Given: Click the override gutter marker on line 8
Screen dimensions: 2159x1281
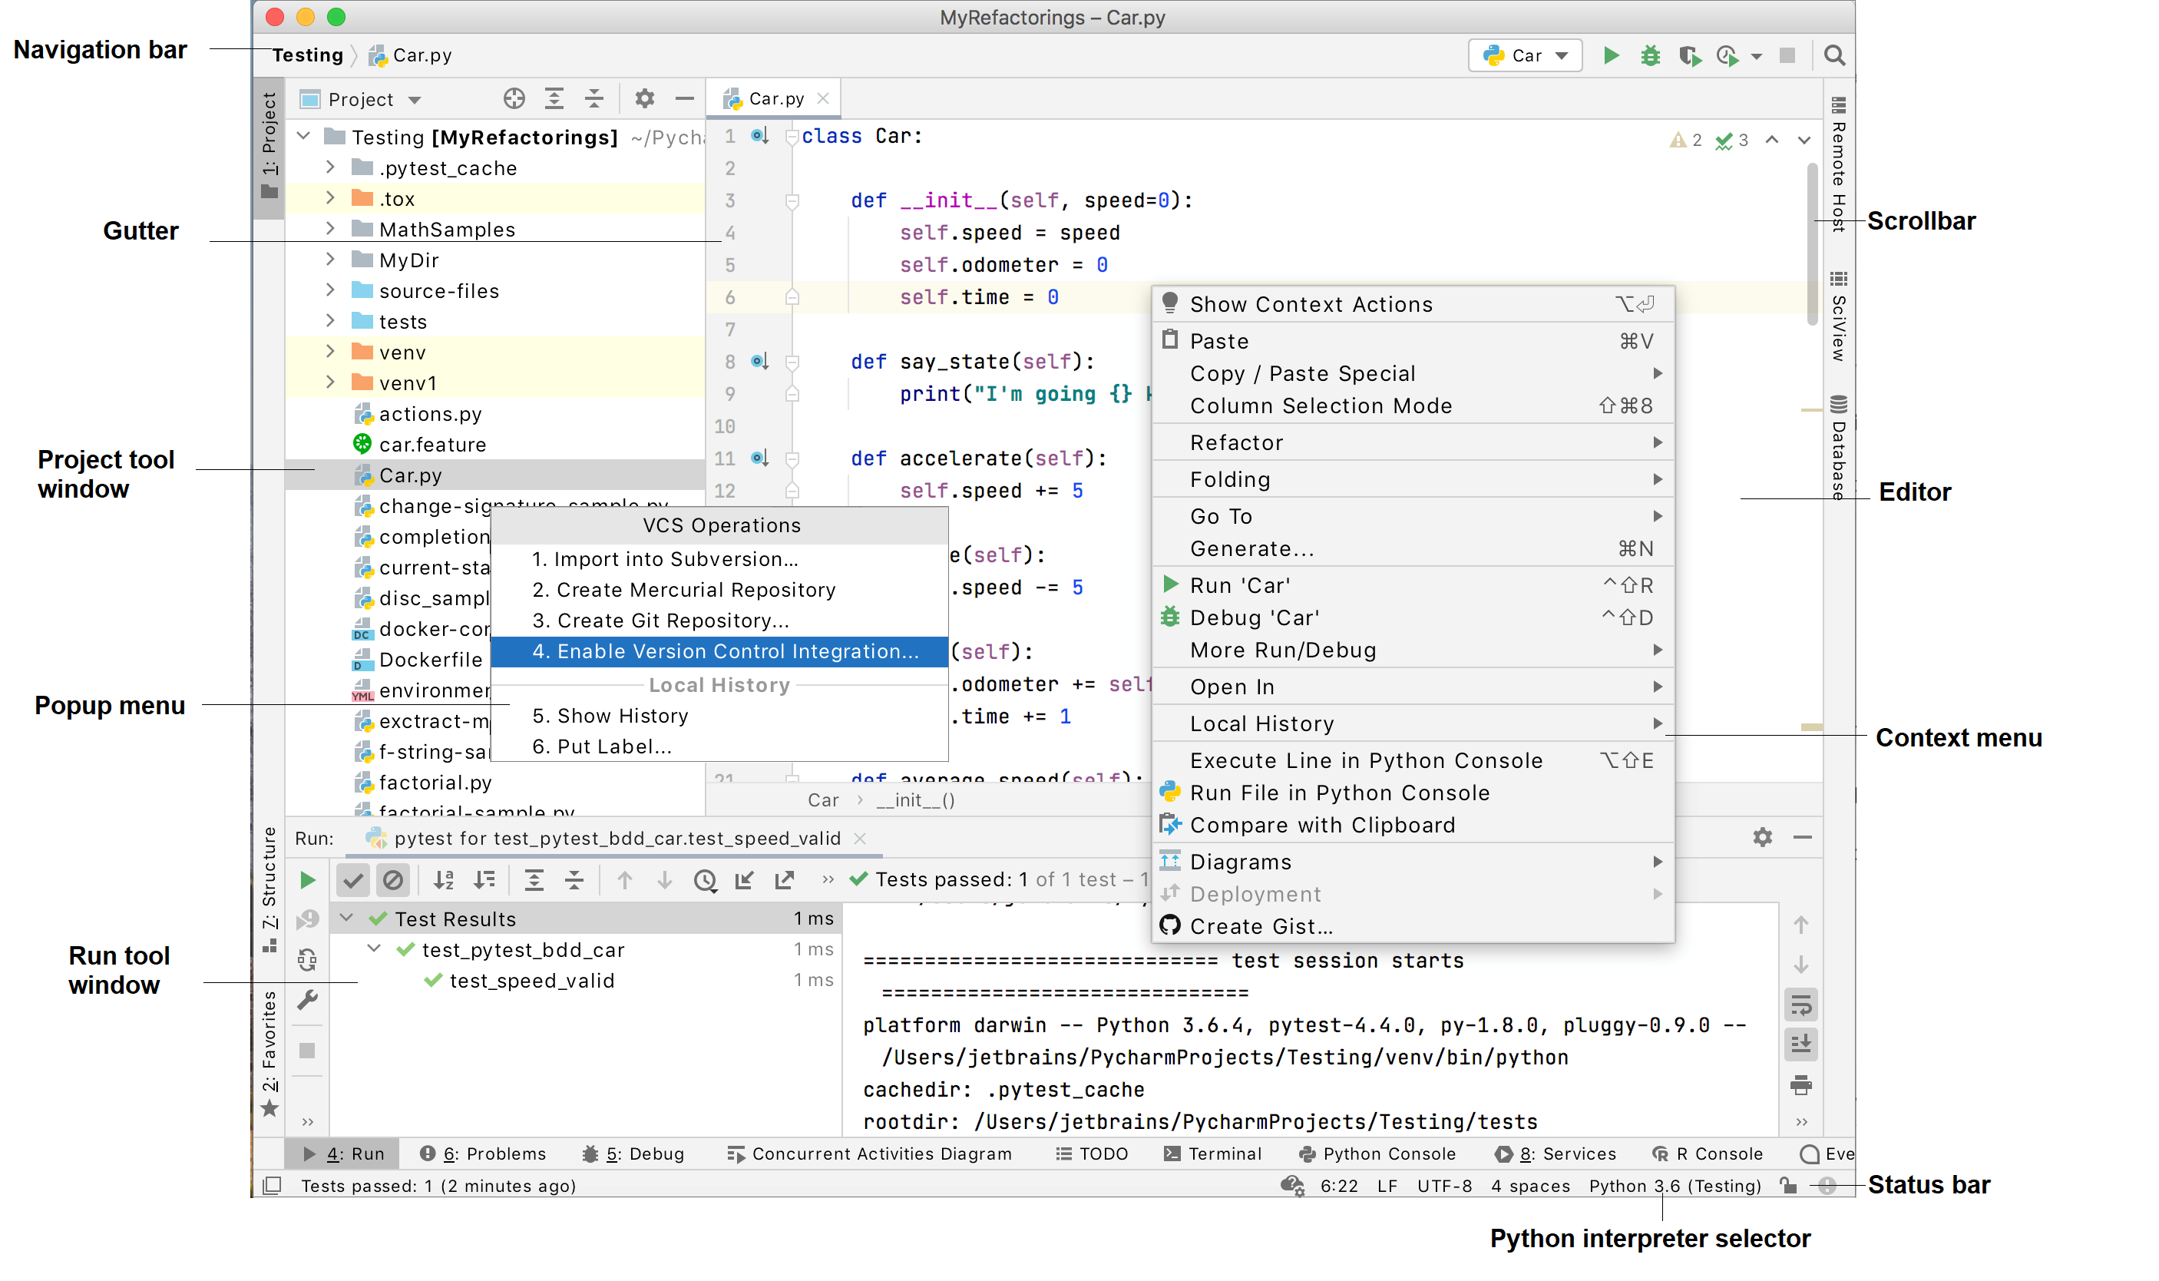Looking at the screenshot, I should [759, 361].
